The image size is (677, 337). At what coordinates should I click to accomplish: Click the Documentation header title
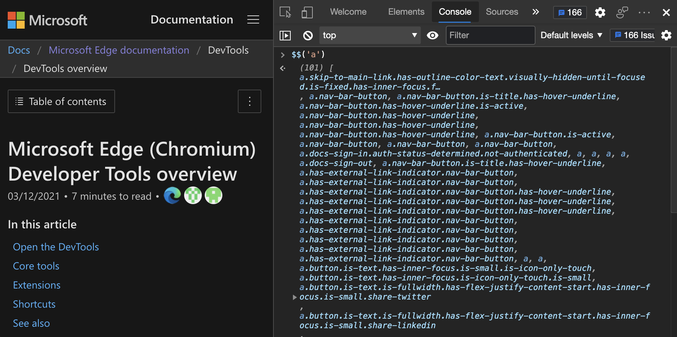(x=192, y=19)
